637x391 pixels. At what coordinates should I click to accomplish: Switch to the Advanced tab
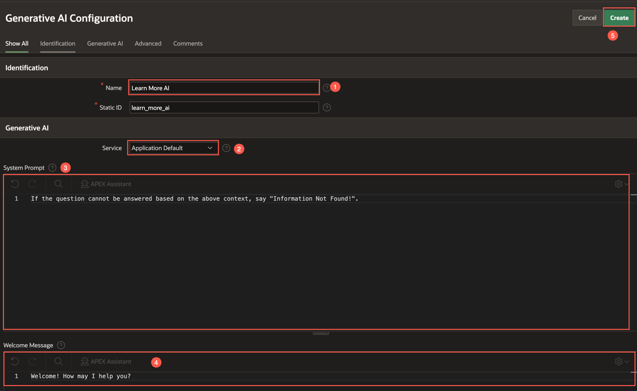[x=148, y=44]
